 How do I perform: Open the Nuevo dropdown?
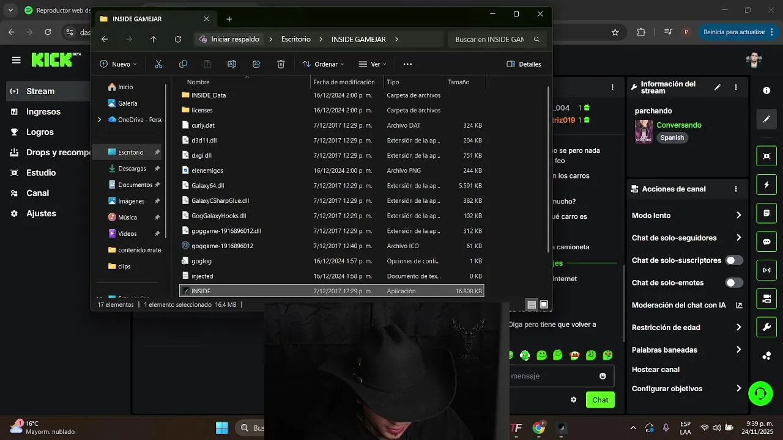pyautogui.click(x=118, y=64)
